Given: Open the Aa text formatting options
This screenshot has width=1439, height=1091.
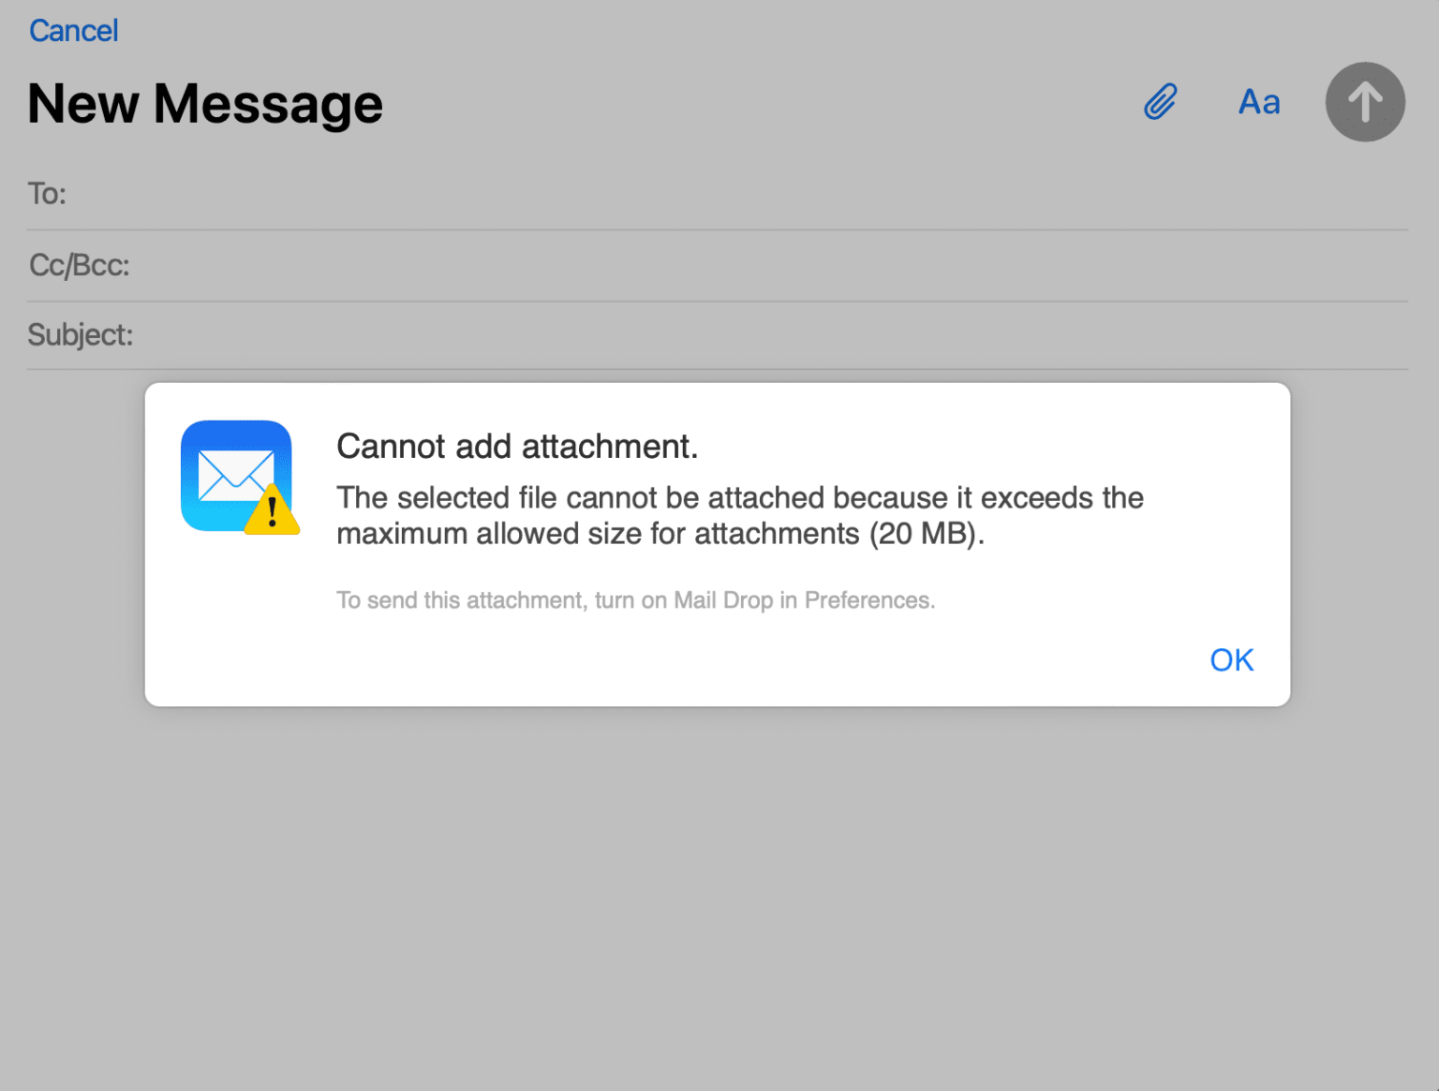Looking at the screenshot, I should point(1259,102).
